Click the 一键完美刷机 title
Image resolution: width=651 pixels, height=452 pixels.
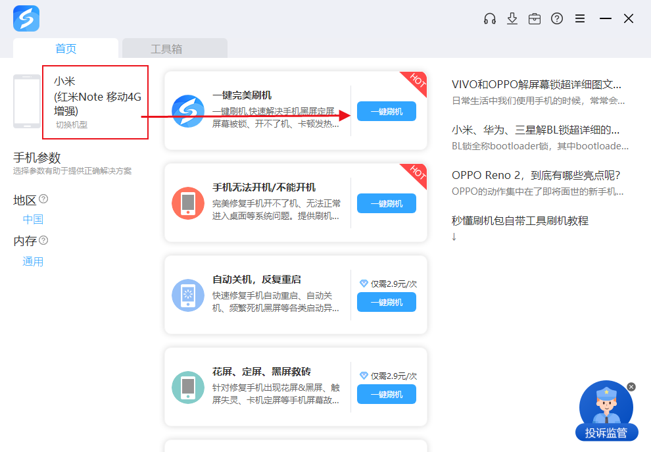pos(241,95)
